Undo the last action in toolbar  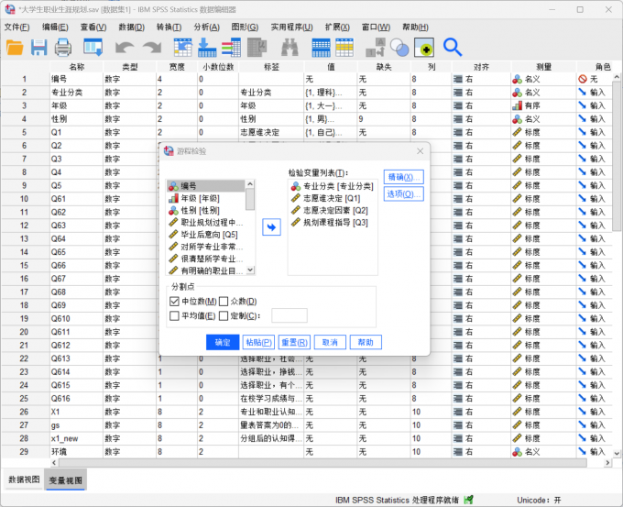tap(125, 48)
